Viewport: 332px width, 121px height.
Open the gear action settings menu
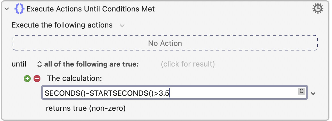317,9
